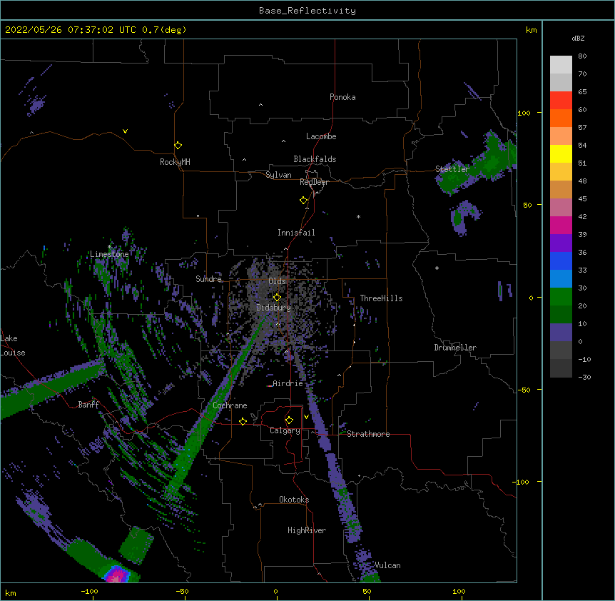Select the purple 36-39 dBZ swatch
615x601 pixels.
(x=561, y=243)
